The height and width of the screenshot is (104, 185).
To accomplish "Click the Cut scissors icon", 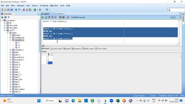I will click(x=24, y=10).
